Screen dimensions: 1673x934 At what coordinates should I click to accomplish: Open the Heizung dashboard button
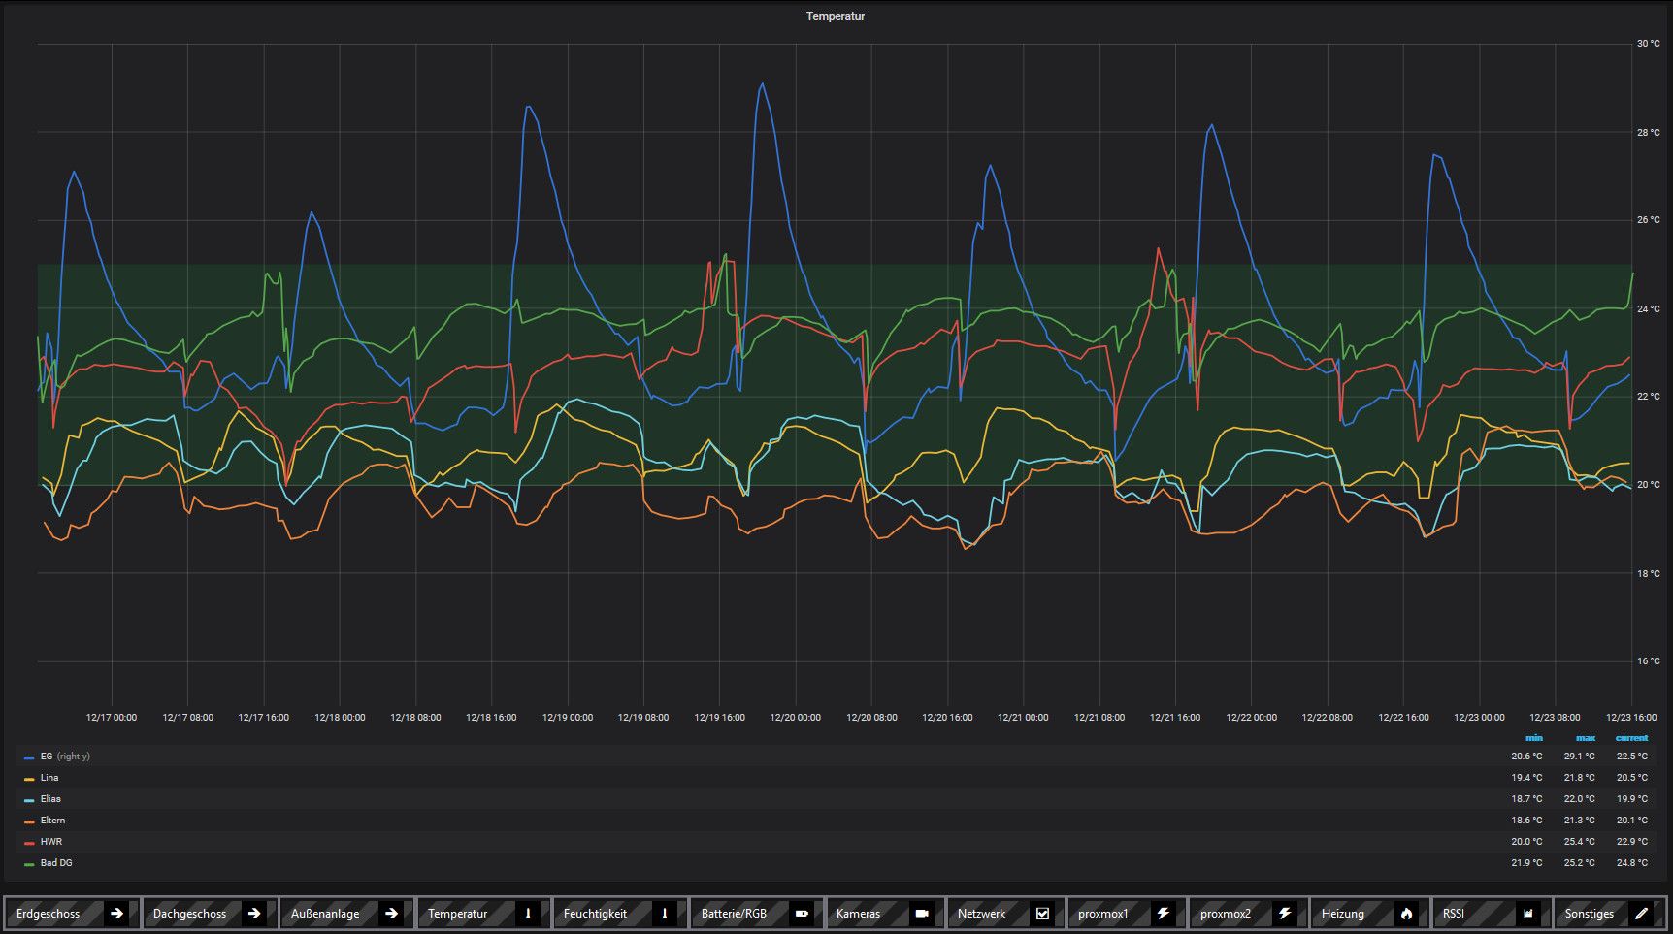coord(1368,914)
